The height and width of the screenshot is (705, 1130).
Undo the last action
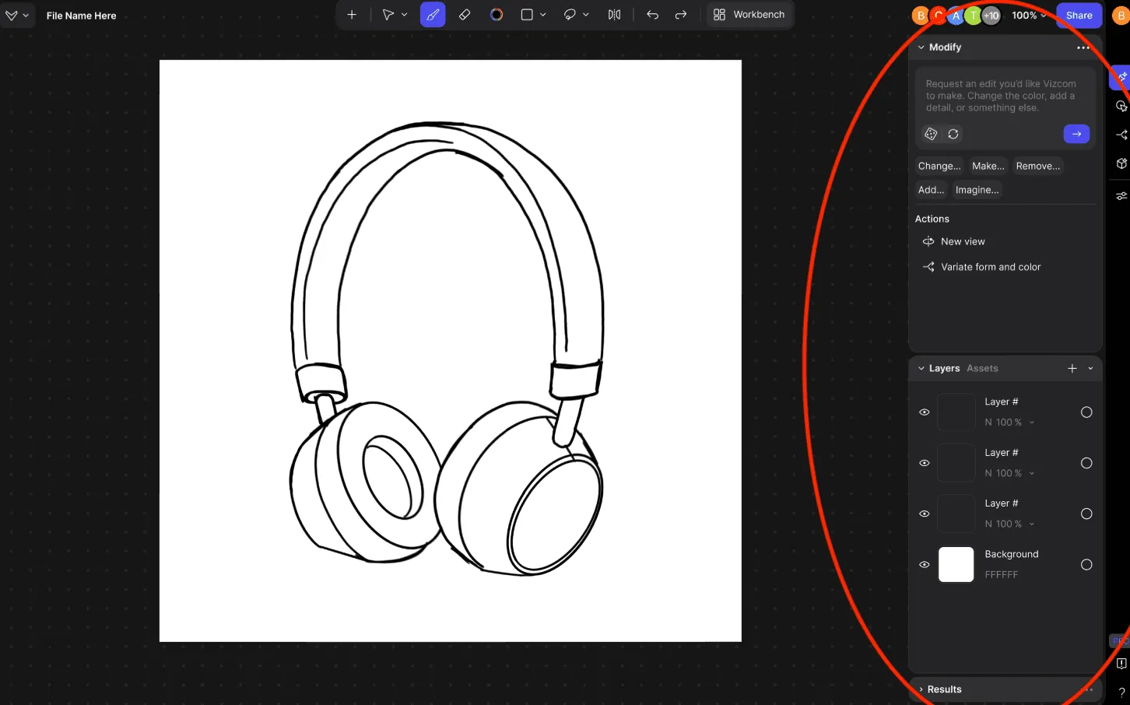point(652,15)
